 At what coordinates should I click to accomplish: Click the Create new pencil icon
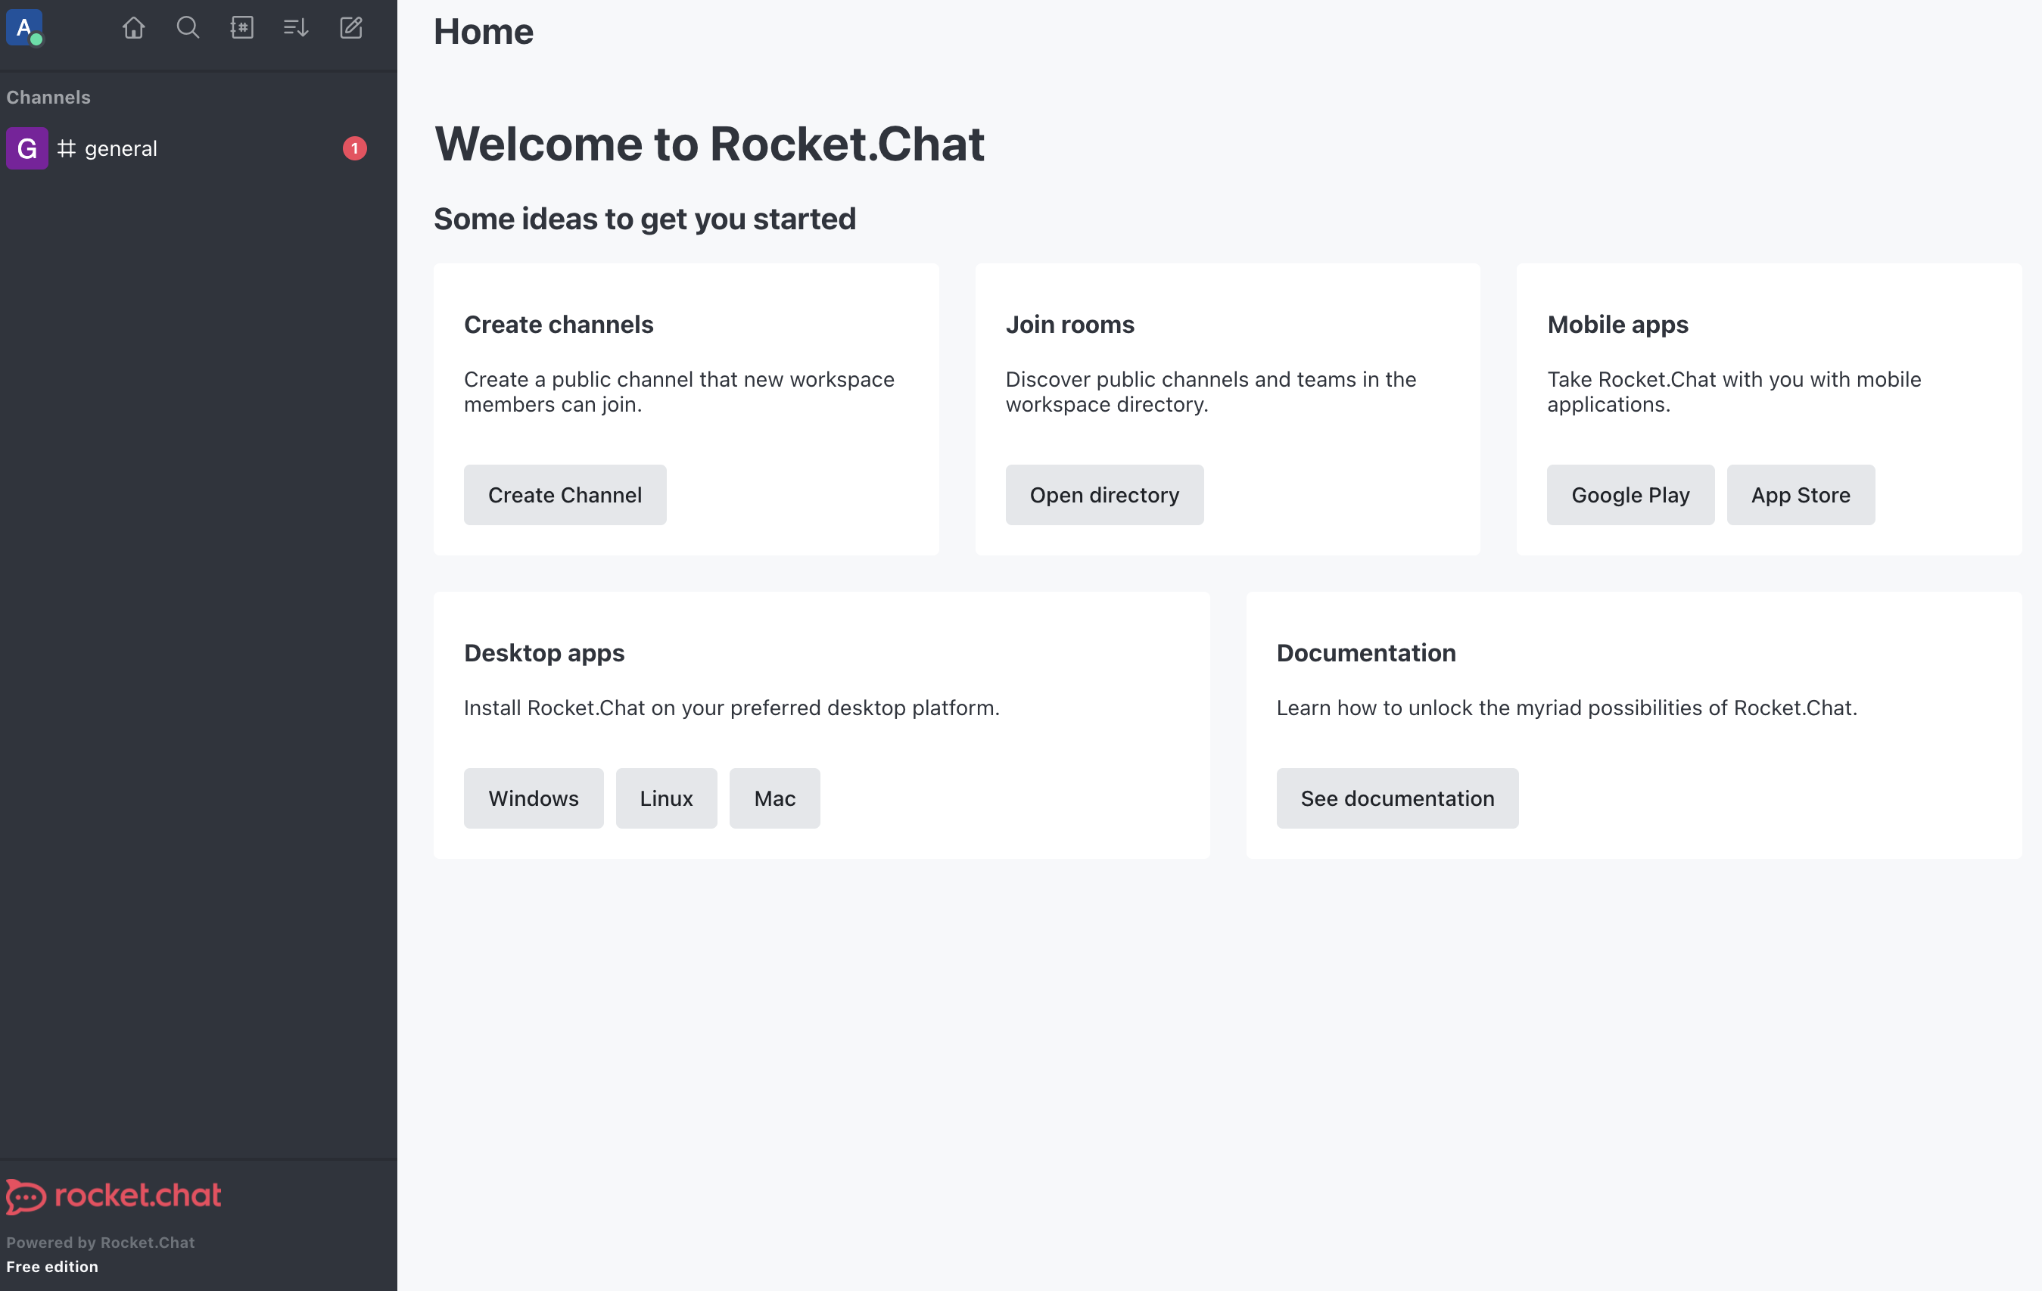(x=350, y=27)
